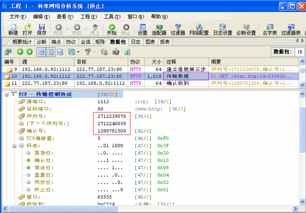Open the 文件(F) menu
The height and width of the screenshot is (213, 306).
click(17, 17)
